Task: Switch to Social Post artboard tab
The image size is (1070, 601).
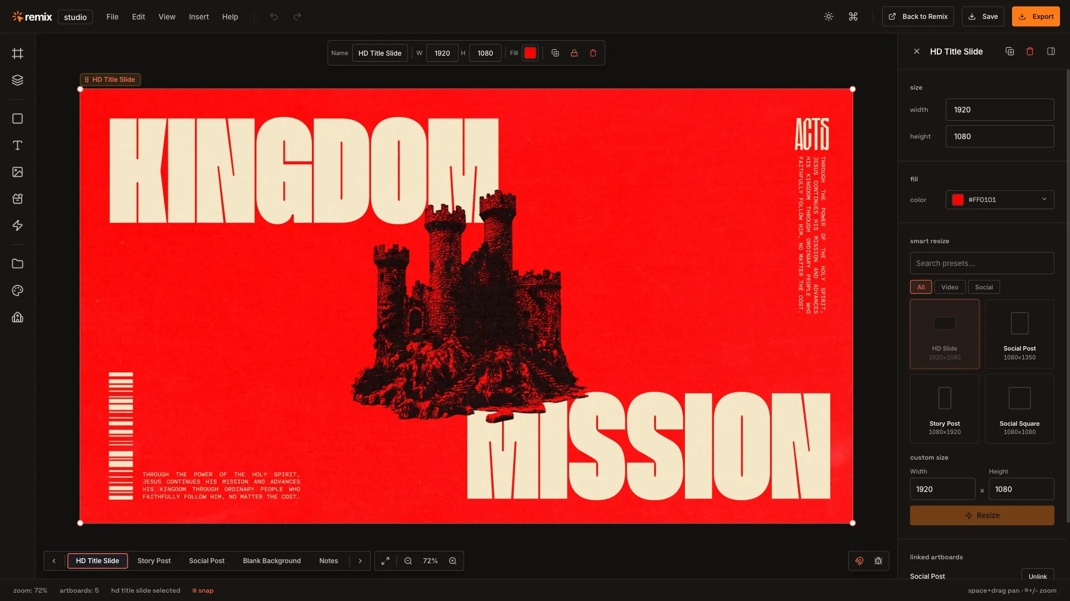Action: pos(207,561)
